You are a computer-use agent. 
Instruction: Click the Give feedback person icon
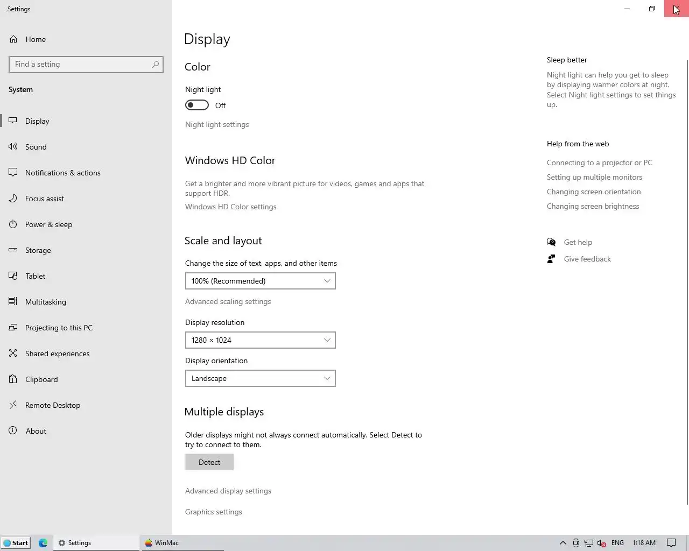pyautogui.click(x=551, y=259)
